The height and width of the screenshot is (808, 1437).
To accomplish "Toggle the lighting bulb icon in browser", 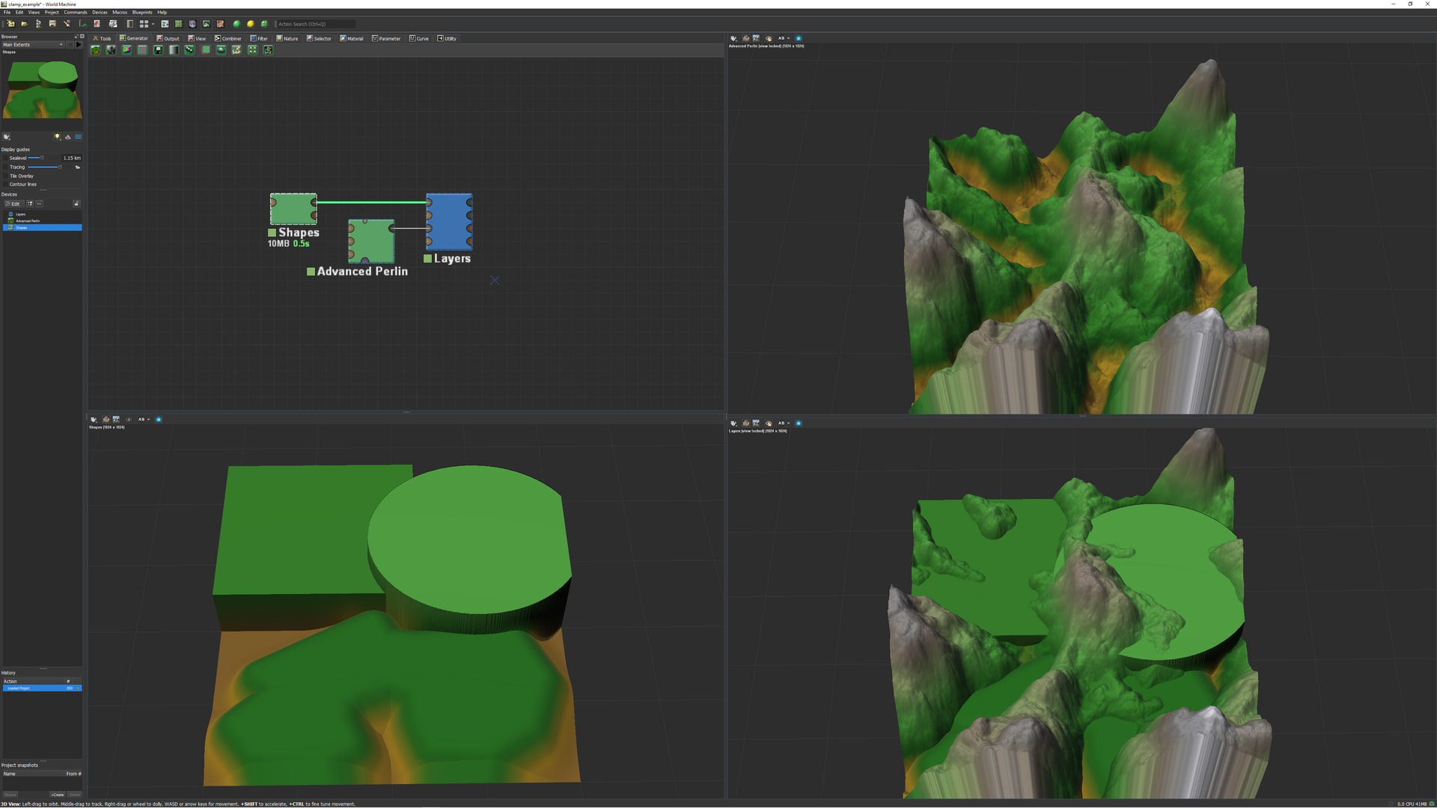I will (58, 137).
